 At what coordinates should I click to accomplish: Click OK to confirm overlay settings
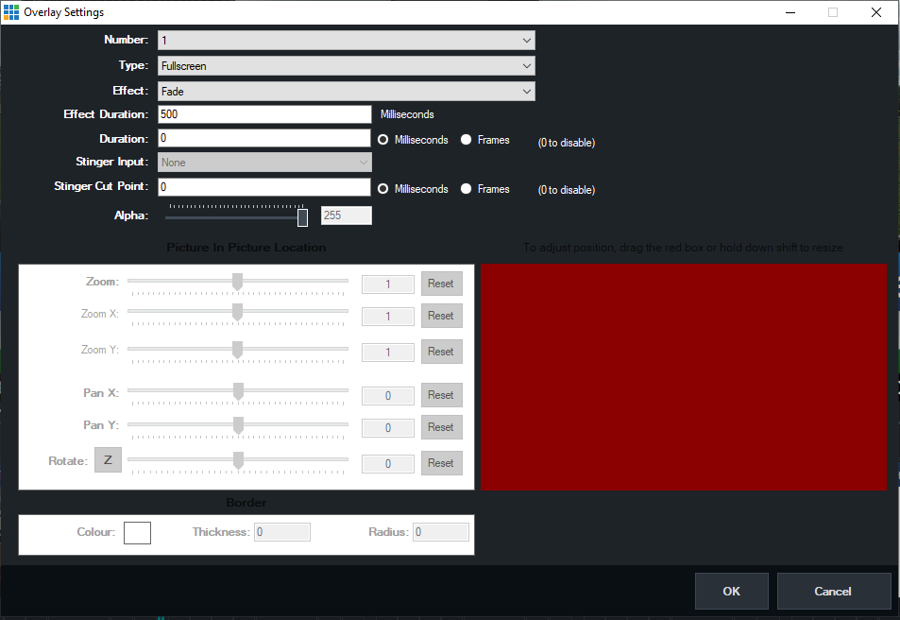point(731,592)
